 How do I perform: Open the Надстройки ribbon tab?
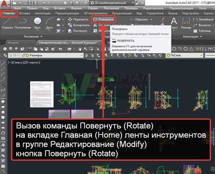pos(191,14)
